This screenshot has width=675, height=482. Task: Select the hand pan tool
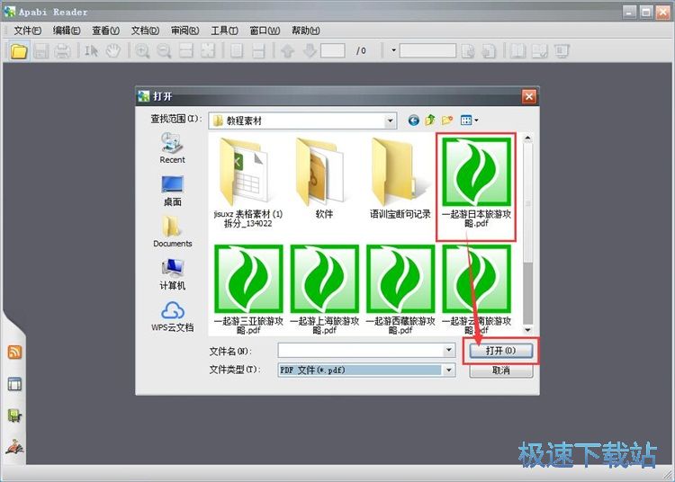(x=113, y=50)
